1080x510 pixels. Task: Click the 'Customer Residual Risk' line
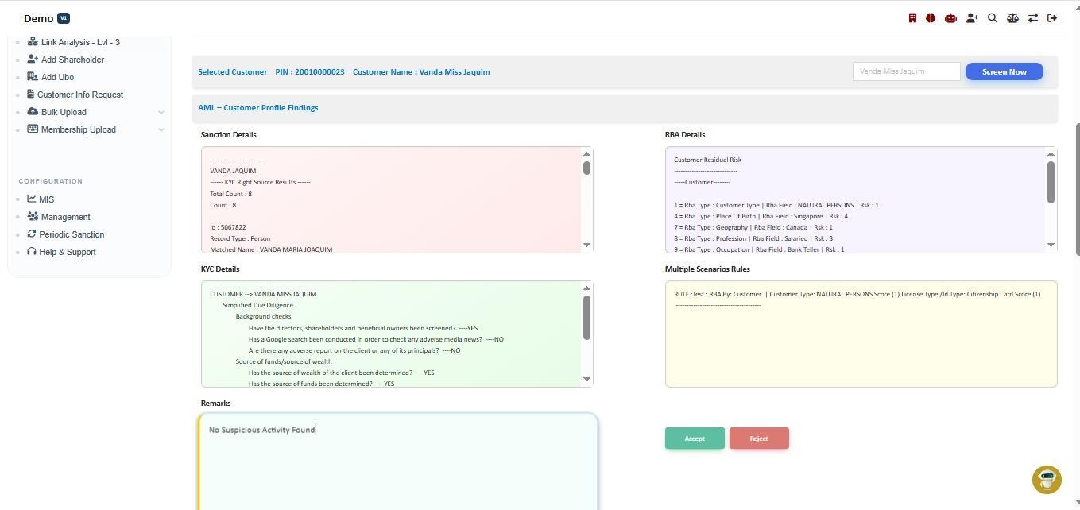(707, 160)
